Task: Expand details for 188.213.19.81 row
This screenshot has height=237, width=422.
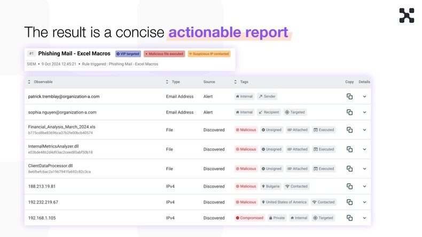Action: [x=364, y=186]
